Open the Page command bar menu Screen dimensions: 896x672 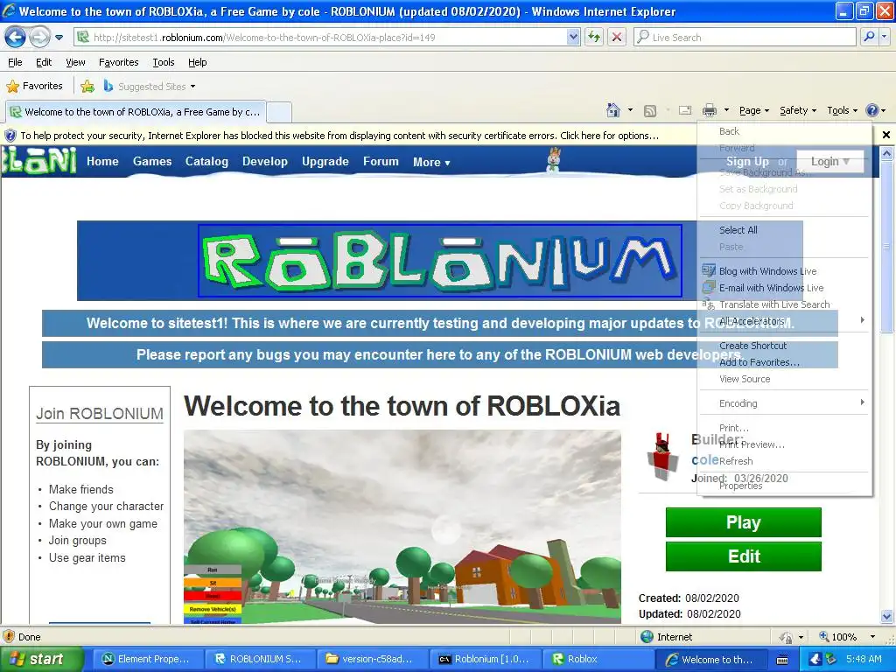point(753,110)
